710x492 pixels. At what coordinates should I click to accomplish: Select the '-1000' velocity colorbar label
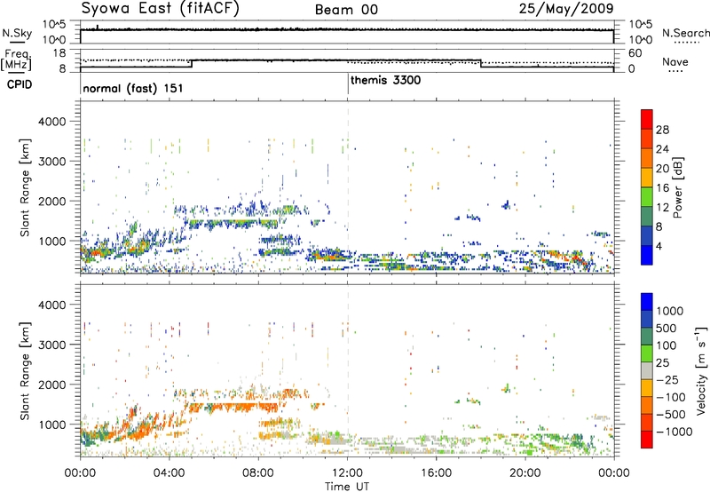(674, 432)
